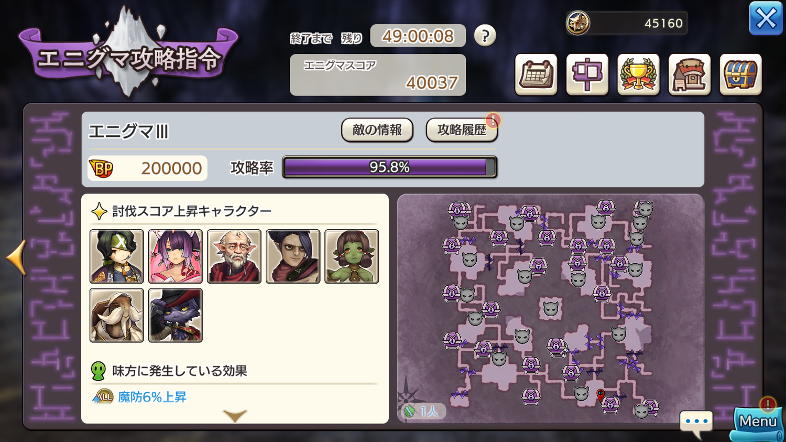Open the treasure chest rewards icon

740,74
